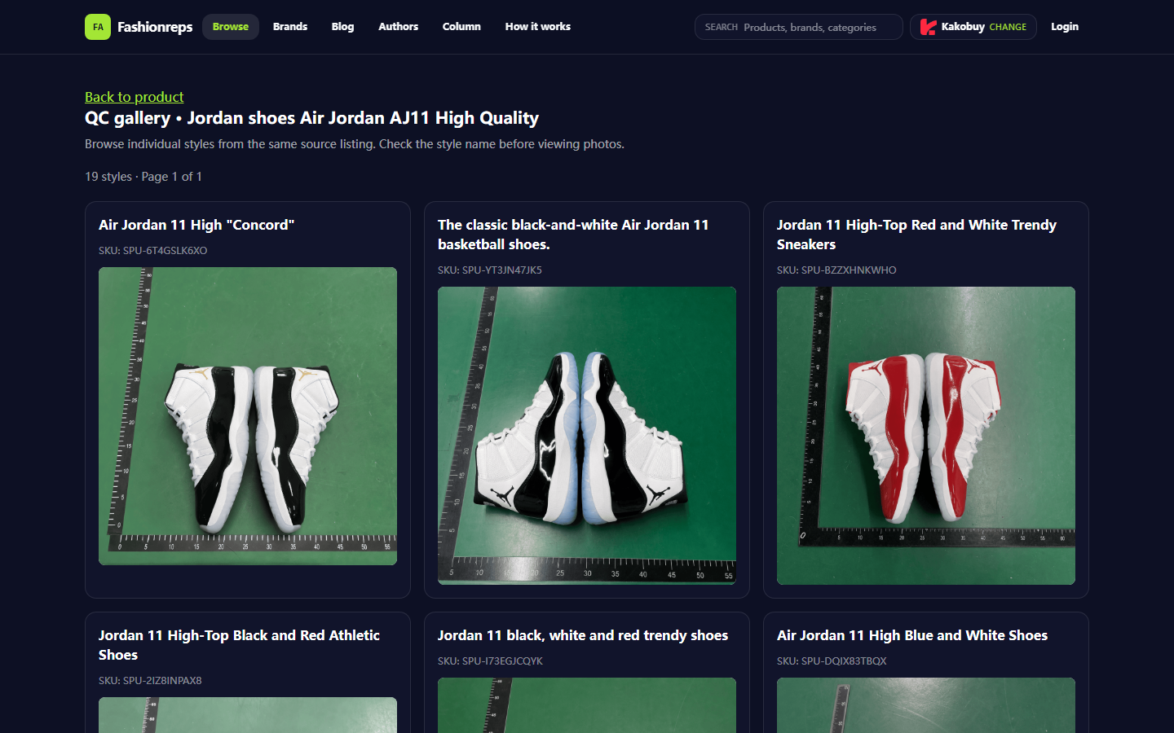Click SKU SPU-I73EGJCQYK text
Screen dimensions: 1174x733
(x=490, y=661)
